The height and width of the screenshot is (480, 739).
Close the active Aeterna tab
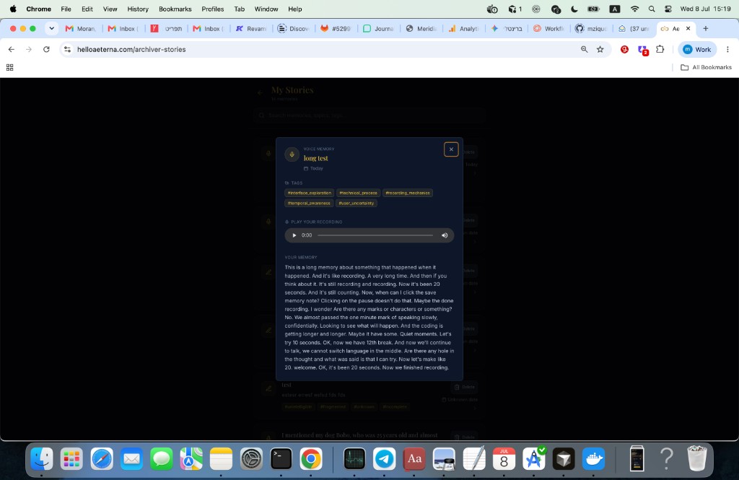point(688,28)
